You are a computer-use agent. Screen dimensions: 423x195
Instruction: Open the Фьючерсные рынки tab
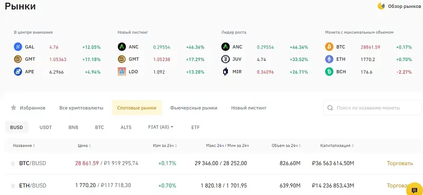pyautogui.click(x=194, y=108)
